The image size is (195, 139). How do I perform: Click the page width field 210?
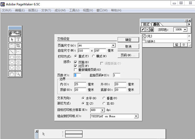point(83,51)
